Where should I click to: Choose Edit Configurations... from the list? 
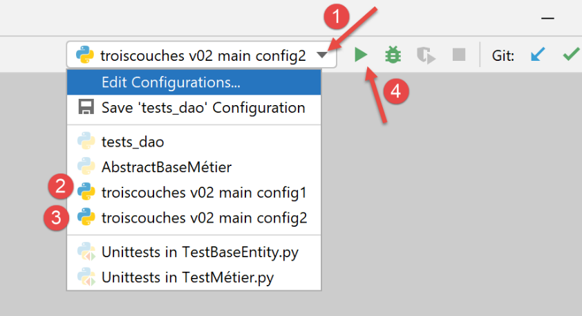(171, 82)
